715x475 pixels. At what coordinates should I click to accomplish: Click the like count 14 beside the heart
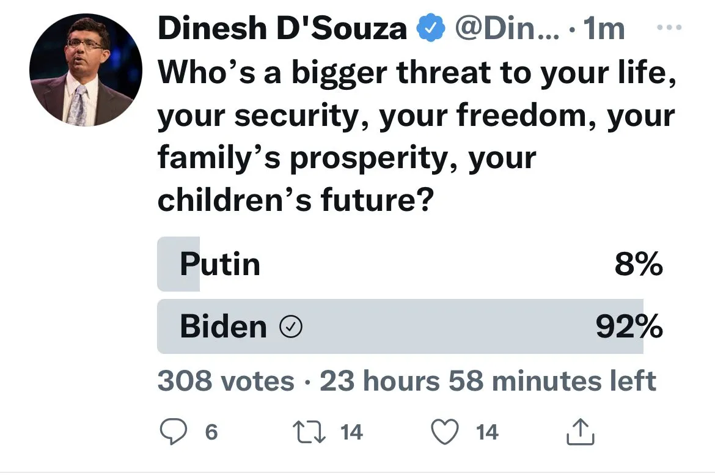click(486, 433)
